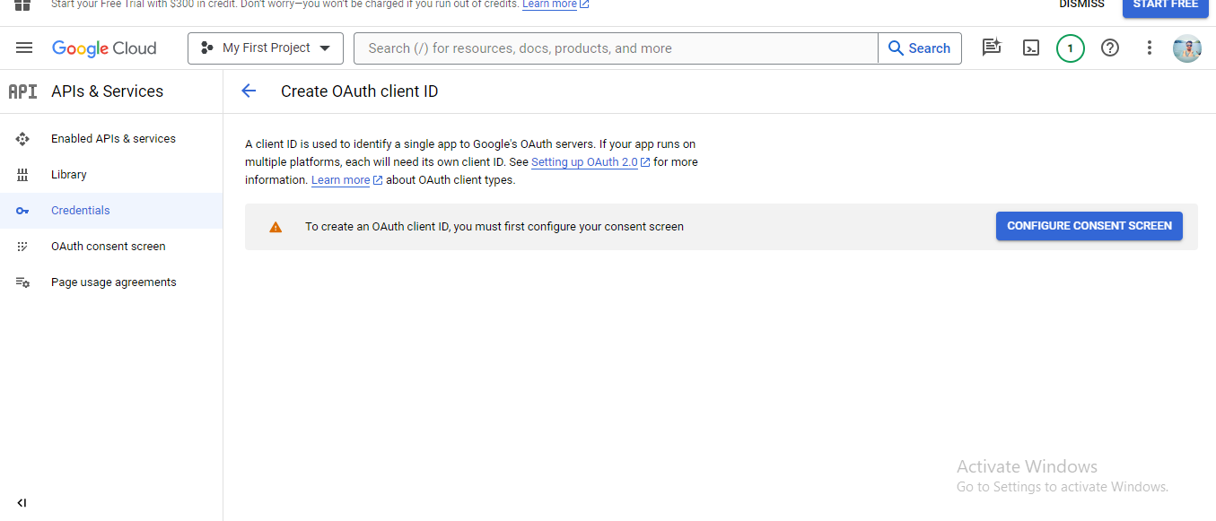Activate Cloud Shell terminal icon
This screenshot has height=521, width=1216.
[x=1031, y=48]
